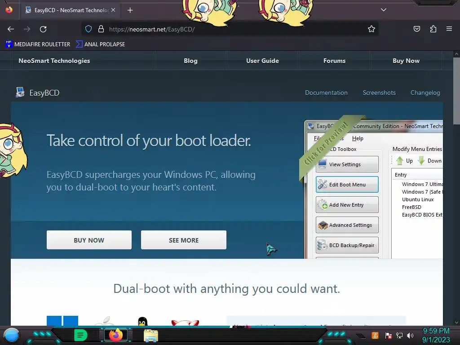The image size is (460, 345).
Task: Click the Windows logo on the page
Action: click(x=62, y=321)
